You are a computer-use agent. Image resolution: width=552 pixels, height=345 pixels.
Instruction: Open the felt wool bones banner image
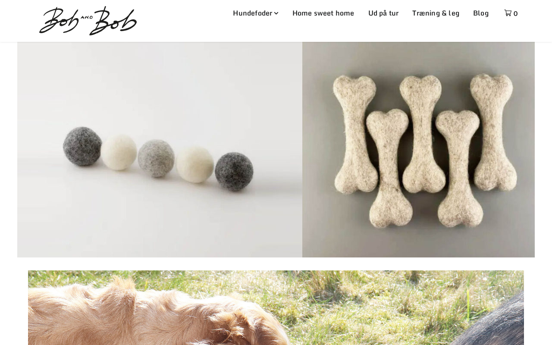pyautogui.click(x=418, y=150)
